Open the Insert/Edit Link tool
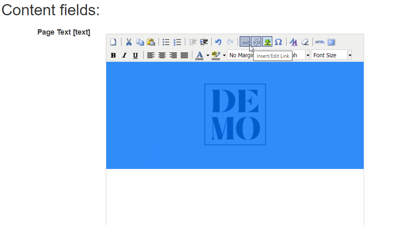The width and height of the screenshot is (402, 225). (245, 42)
